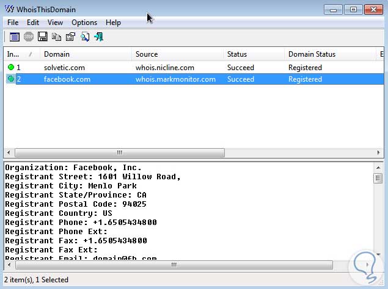Click the Registrant Phone number line
This screenshot has height=289, width=388.
coord(81,223)
